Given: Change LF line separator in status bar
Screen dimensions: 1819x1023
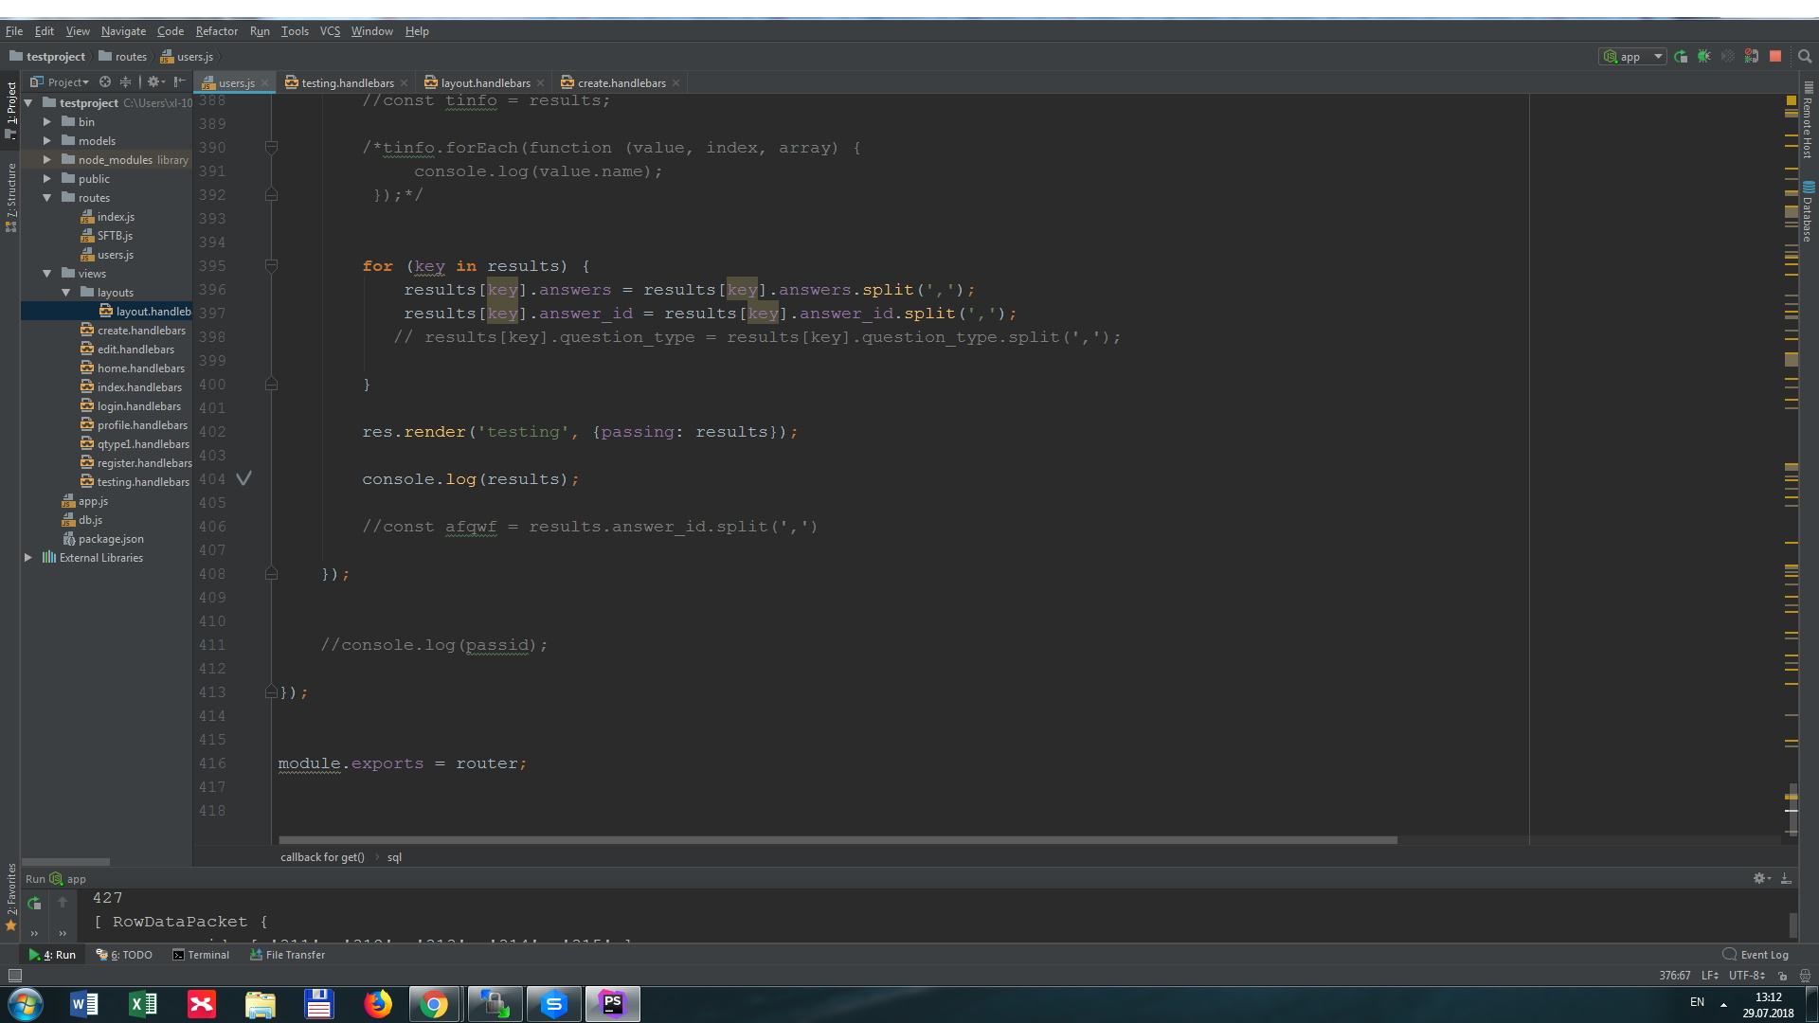Looking at the screenshot, I should click(x=1710, y=975).
